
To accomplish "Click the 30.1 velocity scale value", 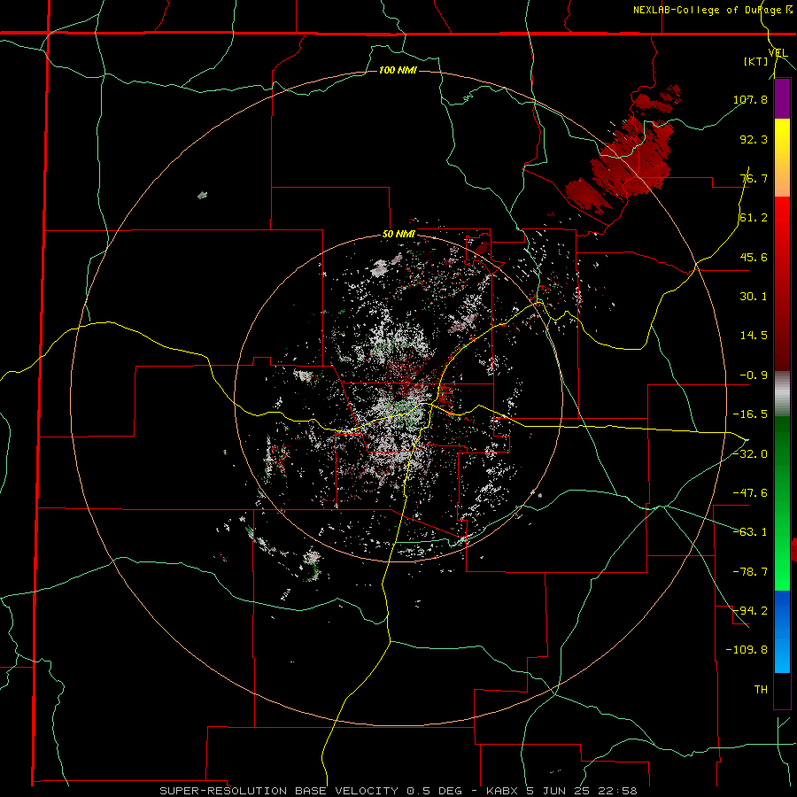I will click(754, 297).
